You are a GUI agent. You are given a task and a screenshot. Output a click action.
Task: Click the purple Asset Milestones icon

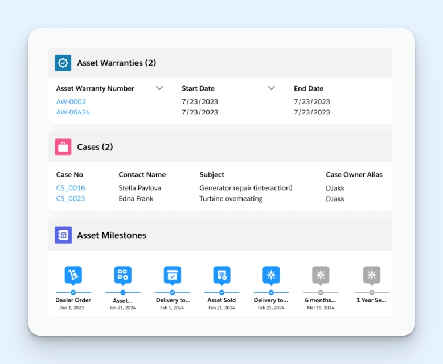pos(63,235)
